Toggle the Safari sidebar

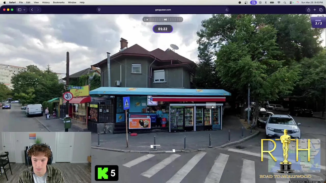19,10
